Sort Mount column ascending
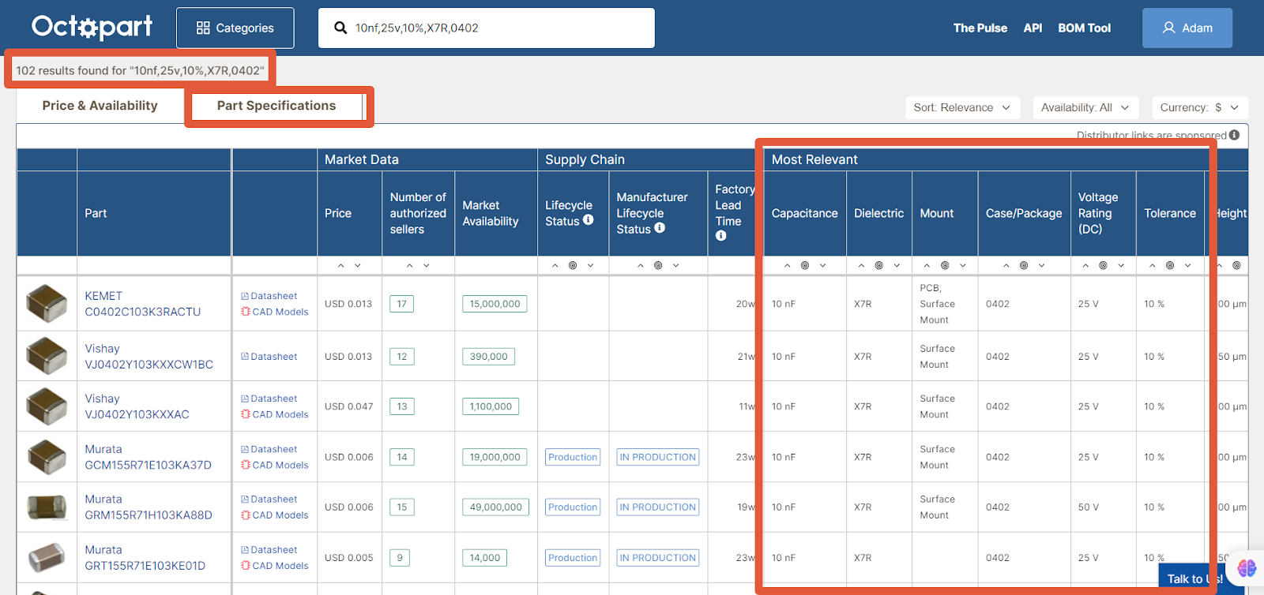The image size is (1264, 595). [927, 265]
